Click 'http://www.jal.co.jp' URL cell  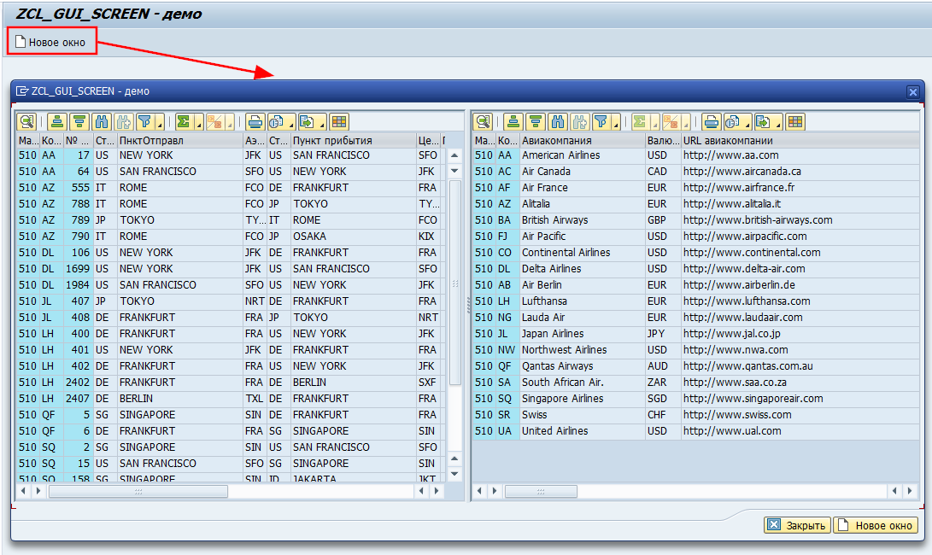pyautogui.click(x=800, y=334)
